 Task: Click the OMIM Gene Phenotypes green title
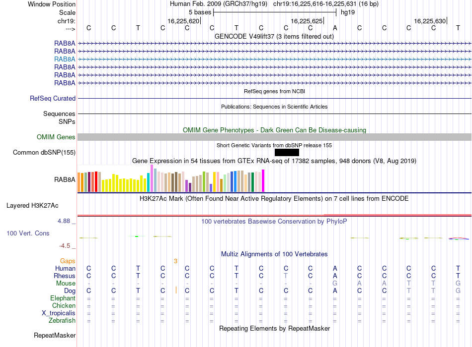275,130
